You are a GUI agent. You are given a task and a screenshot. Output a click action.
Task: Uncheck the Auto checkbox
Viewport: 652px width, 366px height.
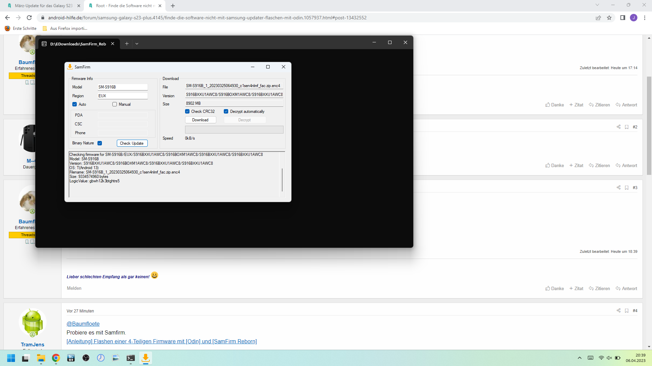pos(75,104)
